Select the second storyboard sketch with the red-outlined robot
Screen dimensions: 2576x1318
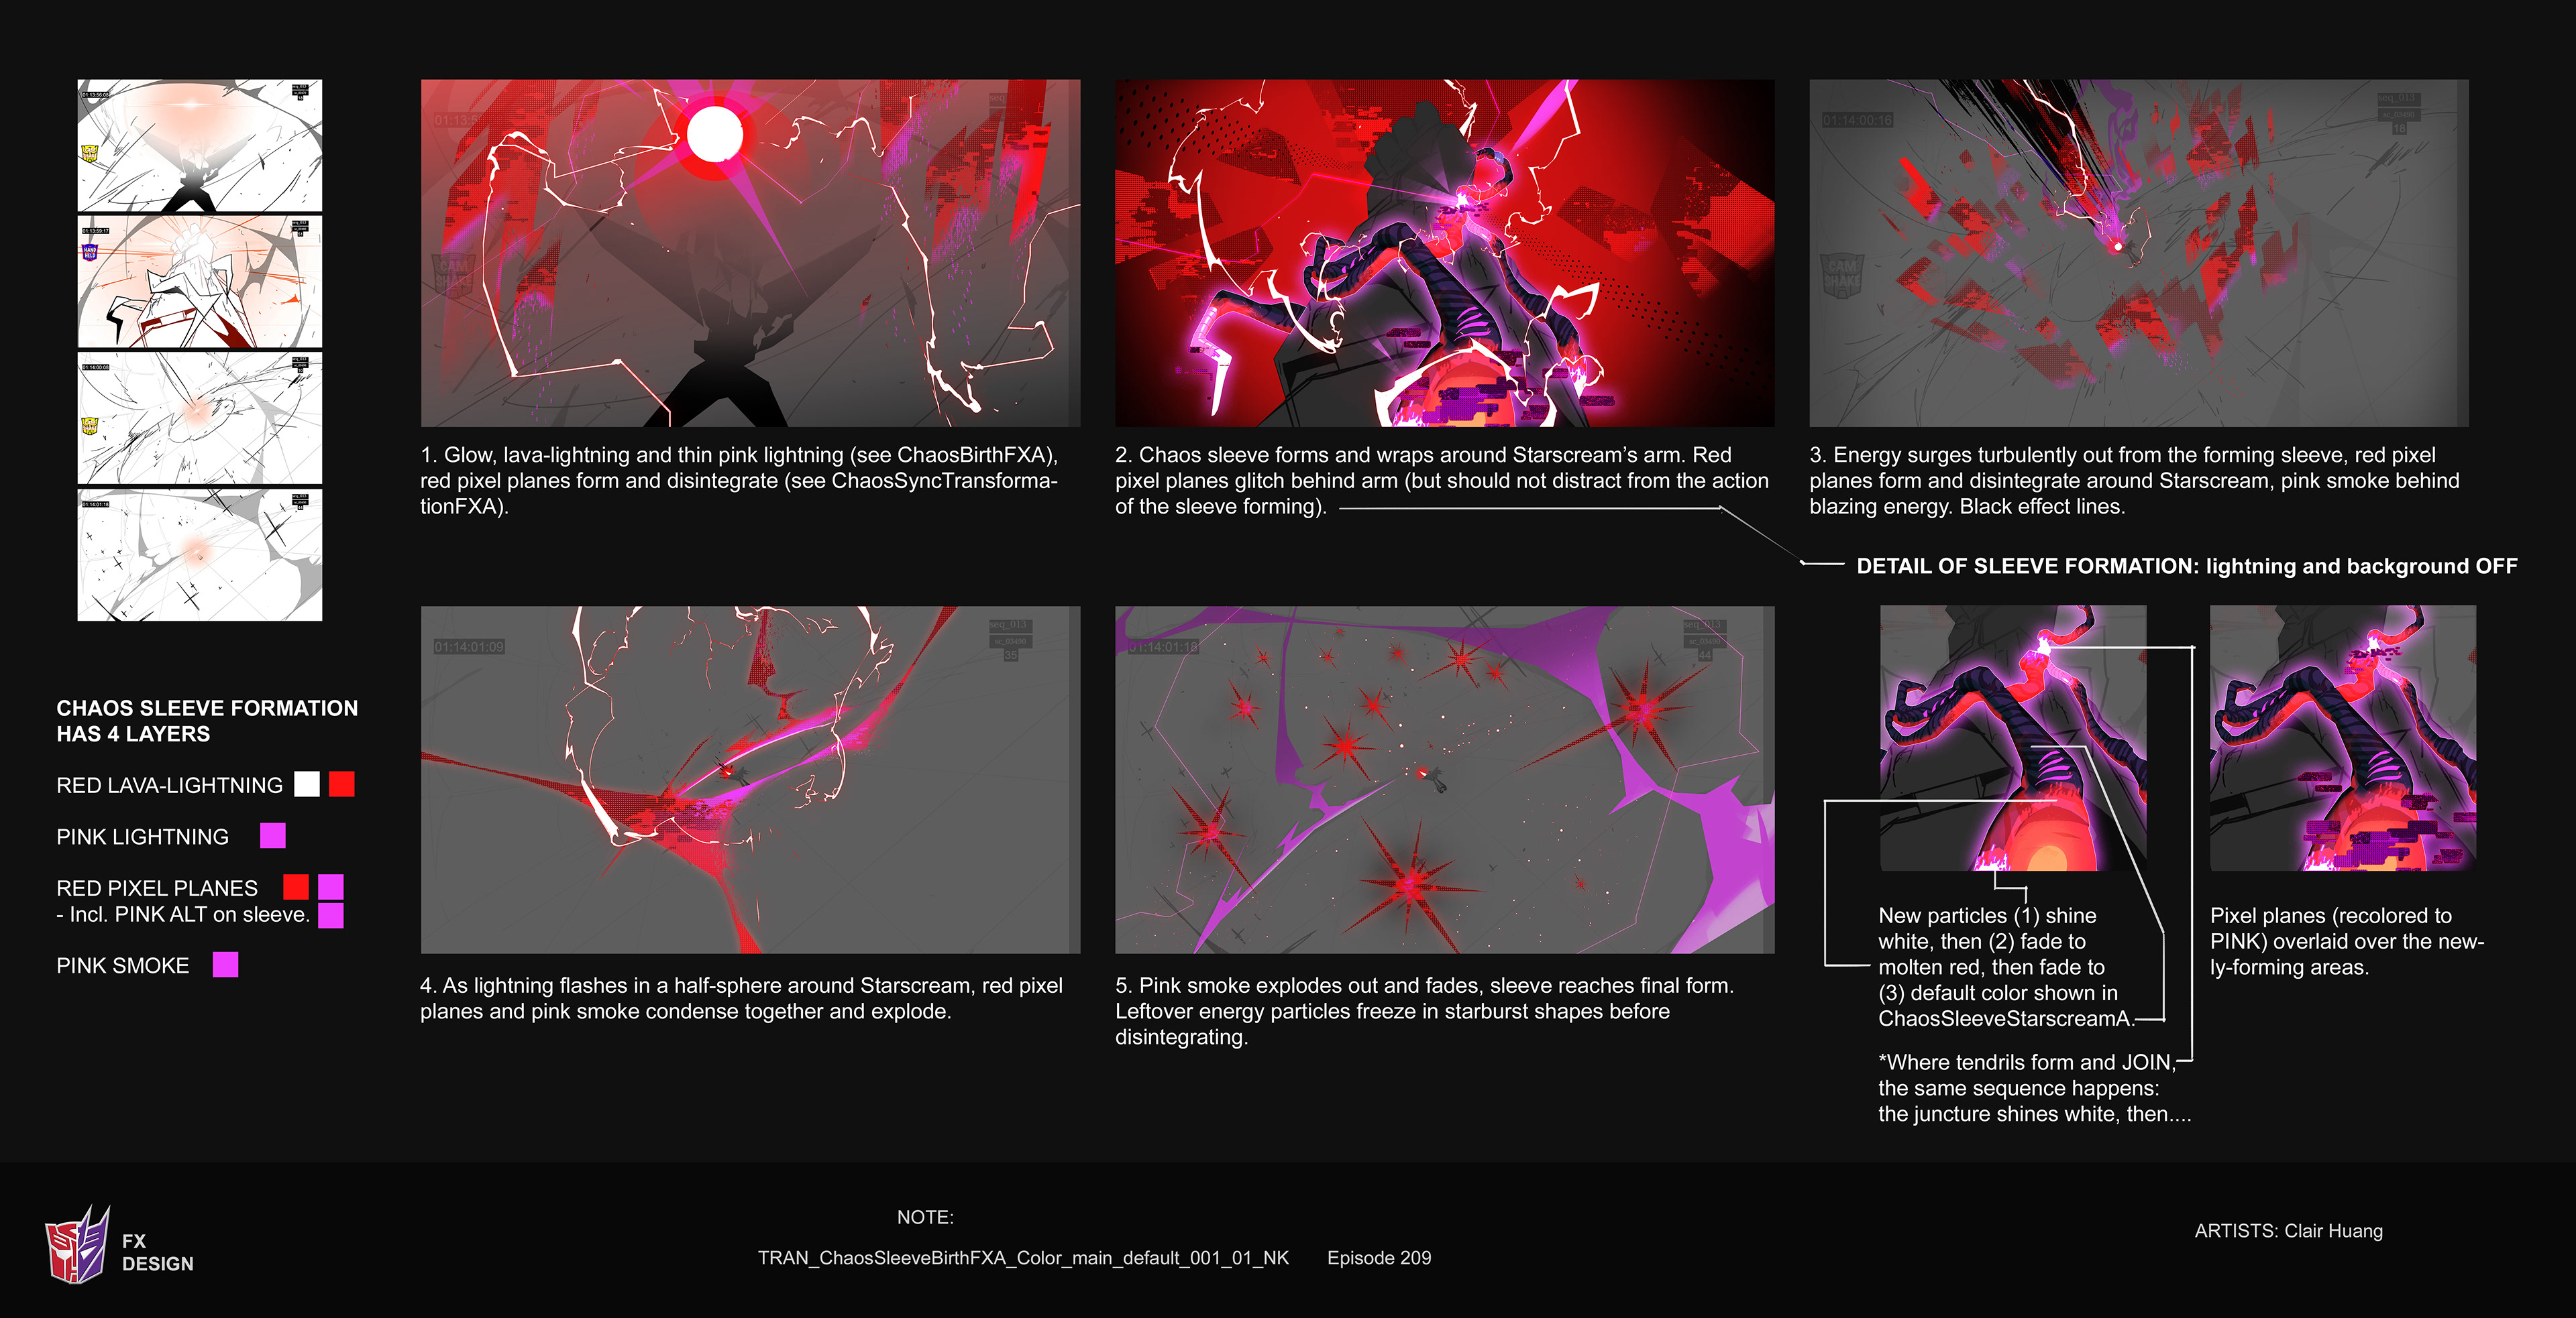point(200,283)
